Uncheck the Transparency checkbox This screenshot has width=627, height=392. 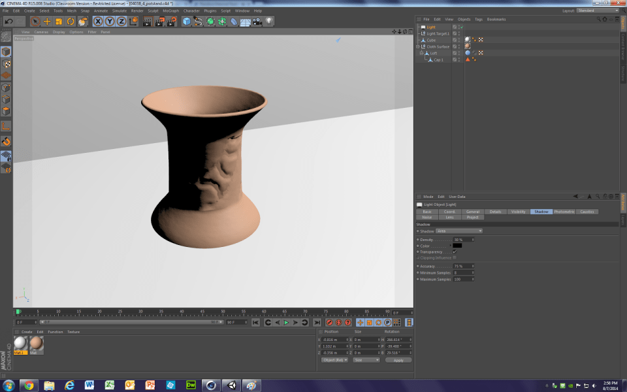point(455,252)
